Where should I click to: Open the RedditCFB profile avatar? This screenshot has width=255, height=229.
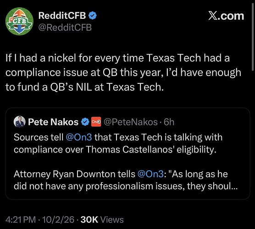coord(19,21)
